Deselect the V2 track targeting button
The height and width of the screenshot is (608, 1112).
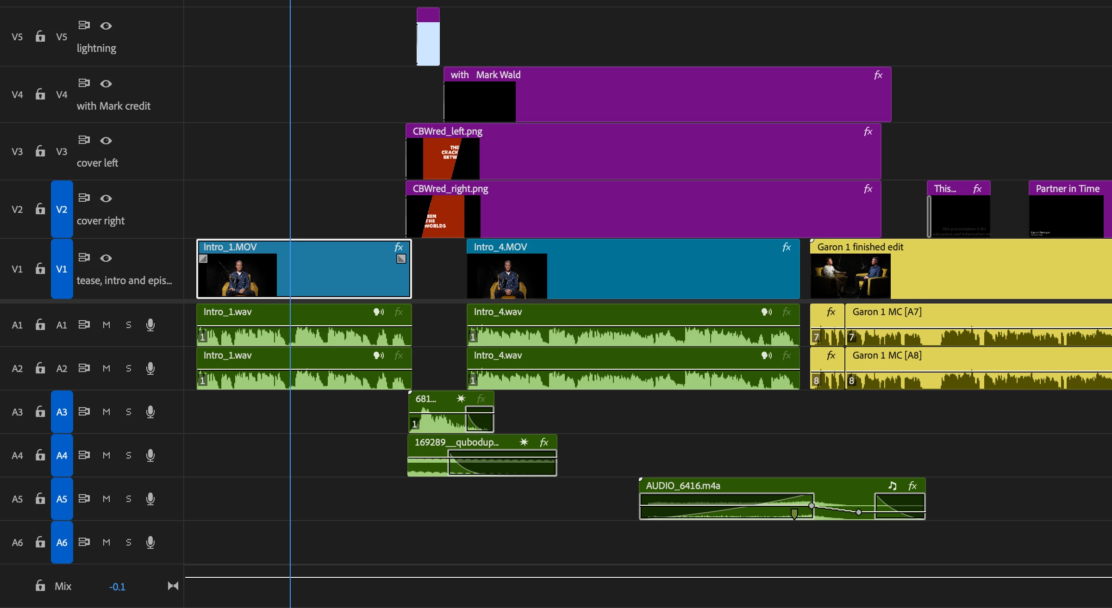62,209
